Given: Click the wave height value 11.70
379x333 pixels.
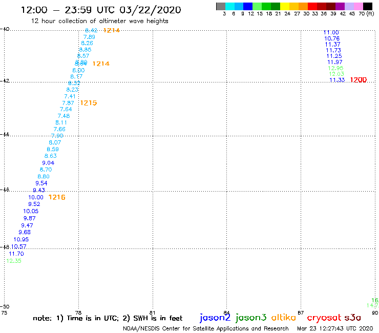Looking at the screenshot, I should [16, 254].
